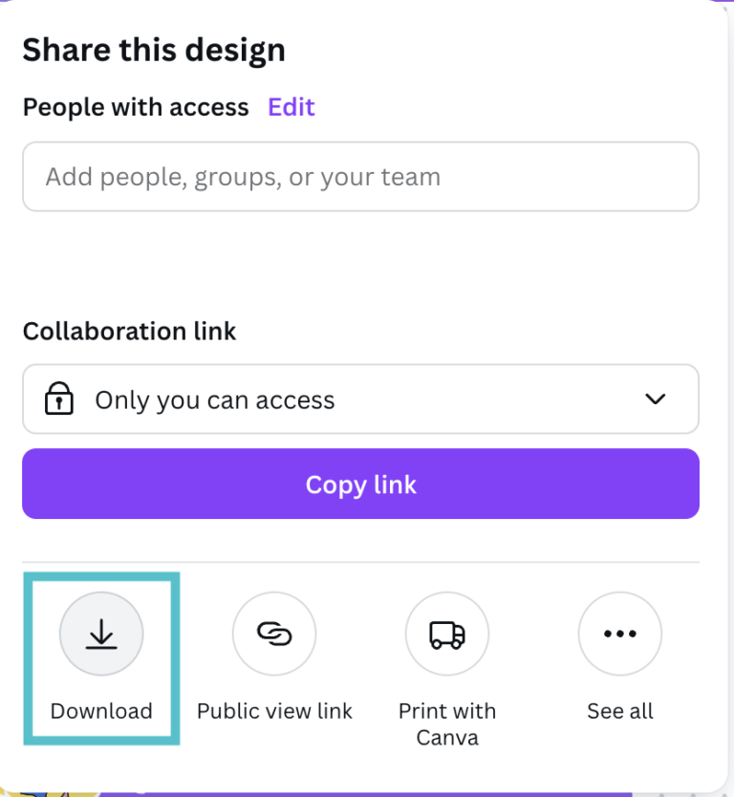Click the "People with access" label
734x797 pixels.
pos(136,107)
